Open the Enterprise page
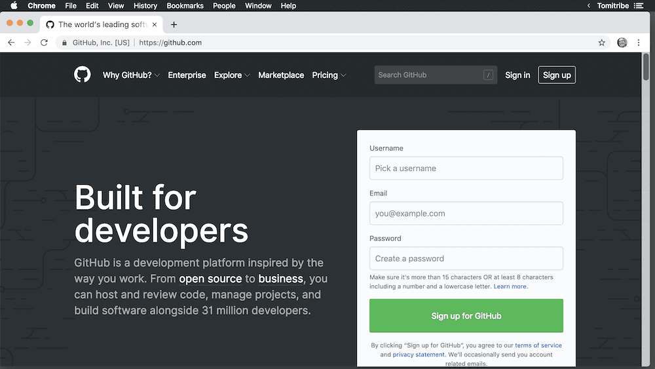Viewport: 655px width, 369px height. point(187,75)
